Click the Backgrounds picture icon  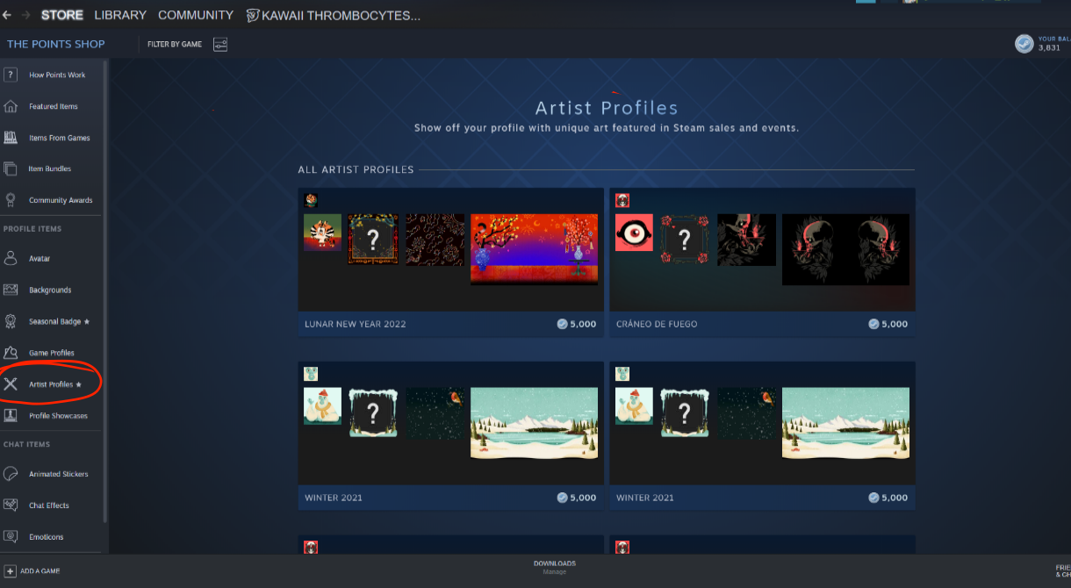click(x=11, y=290)
